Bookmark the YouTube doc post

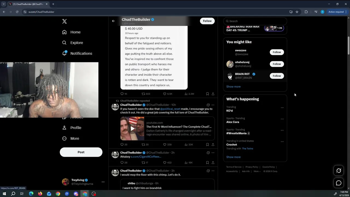208,144
